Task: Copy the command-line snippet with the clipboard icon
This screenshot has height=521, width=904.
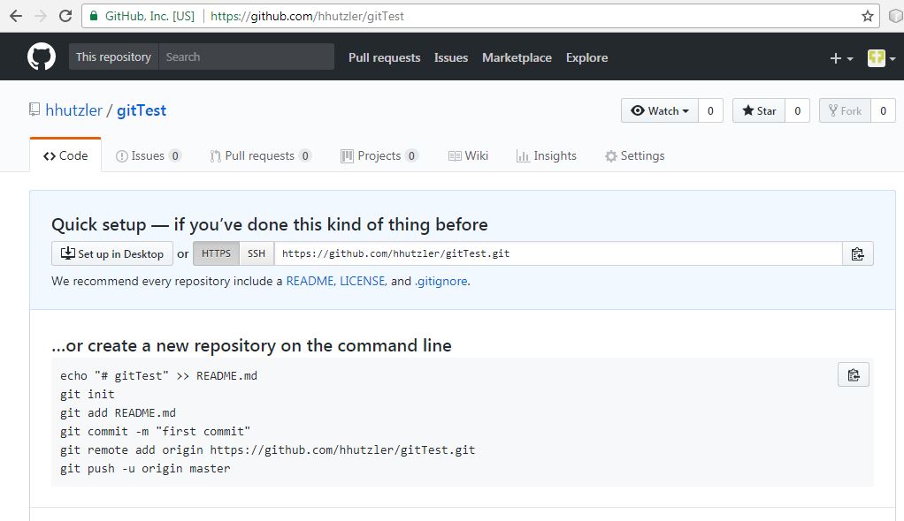Action: pyautogui.click(x=854, y=375)
